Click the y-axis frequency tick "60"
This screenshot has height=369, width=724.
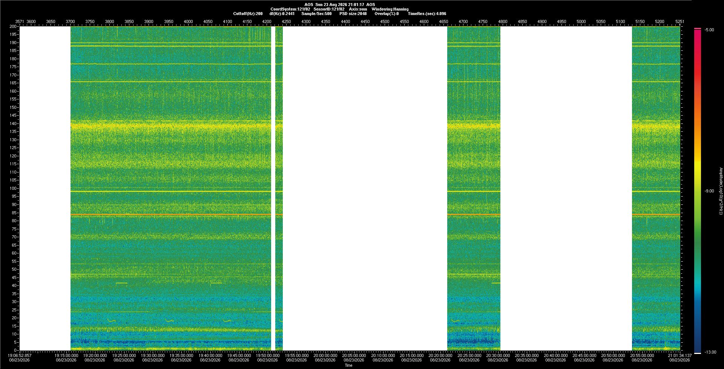(x=14, y=253)
